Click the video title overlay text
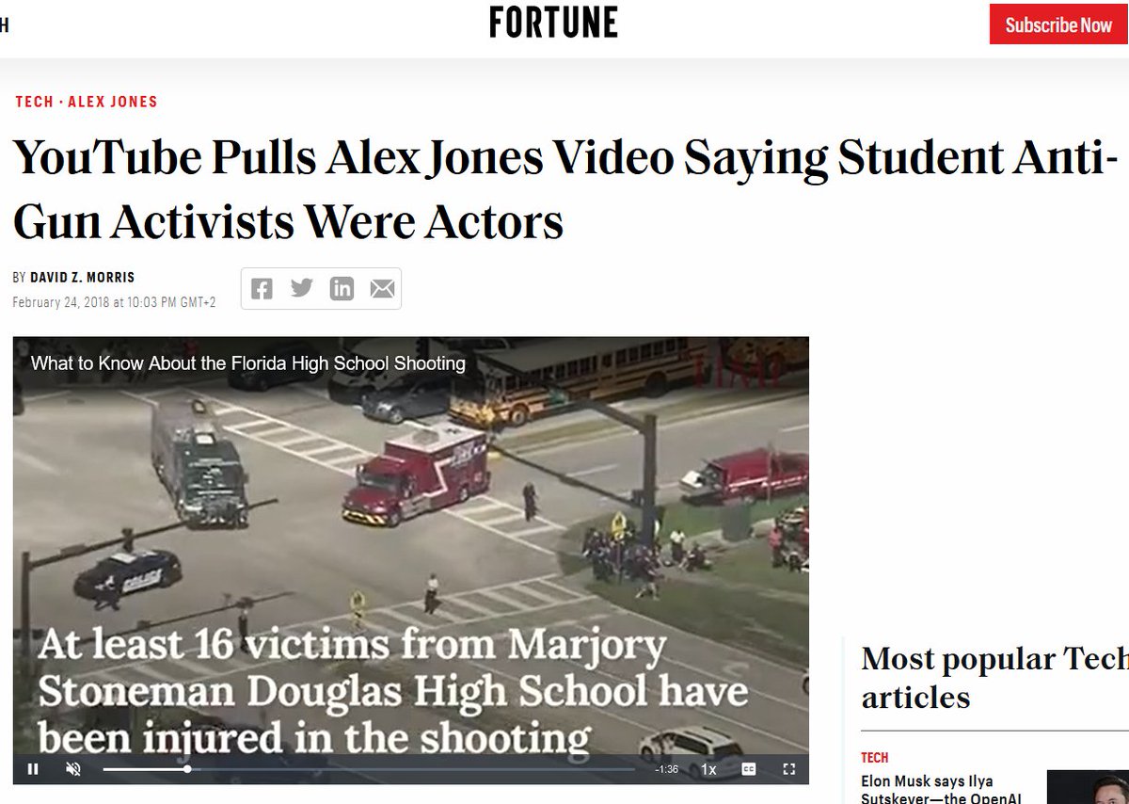 tap(248, 363)
